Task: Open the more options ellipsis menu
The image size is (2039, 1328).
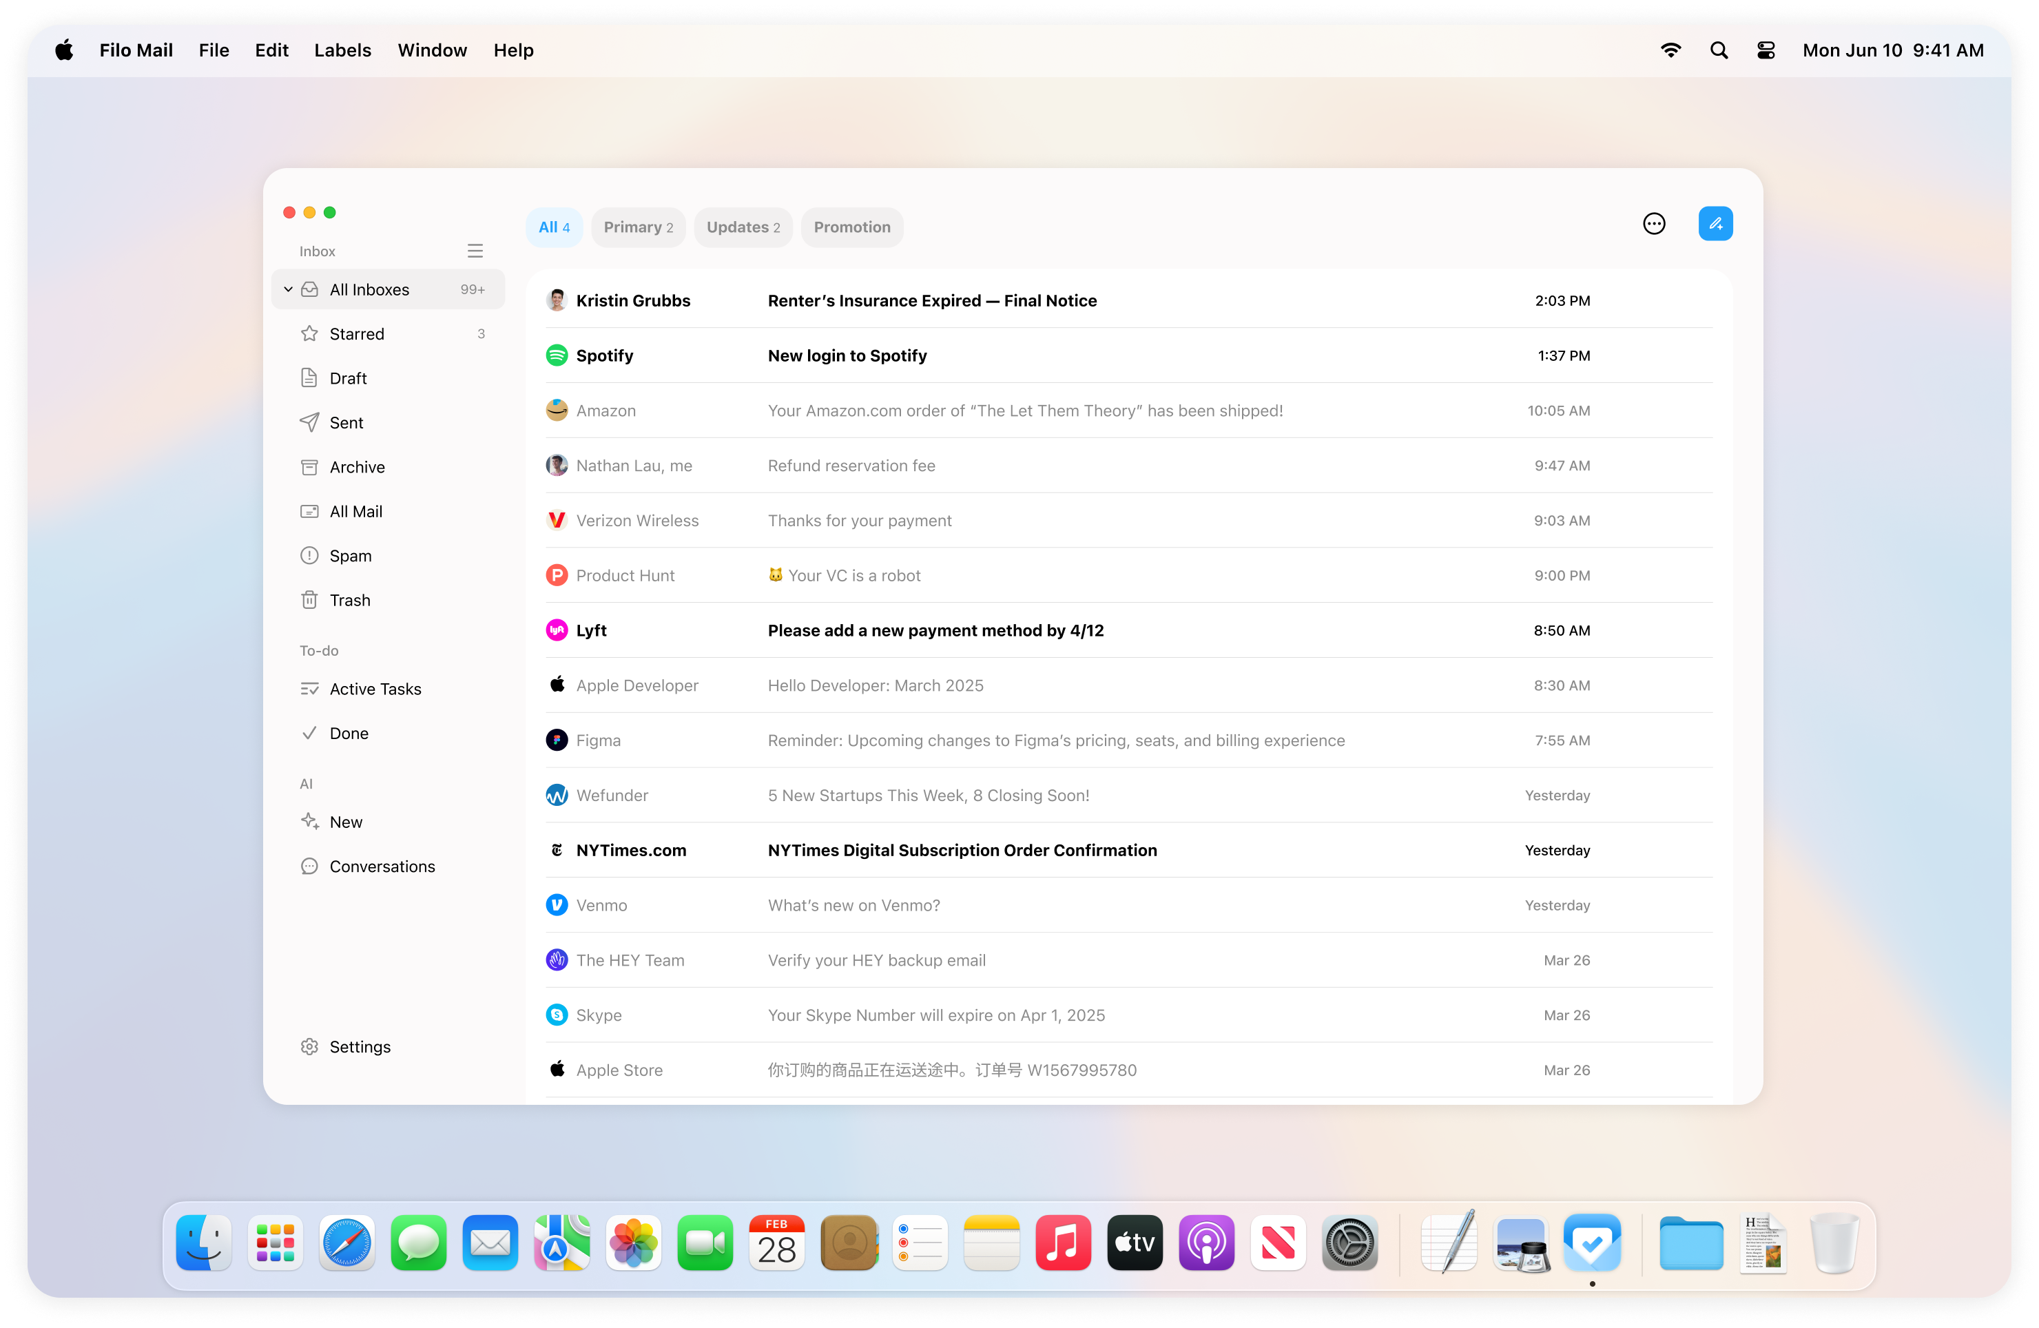Action: pyautogui.click(x=1653, y=222)
